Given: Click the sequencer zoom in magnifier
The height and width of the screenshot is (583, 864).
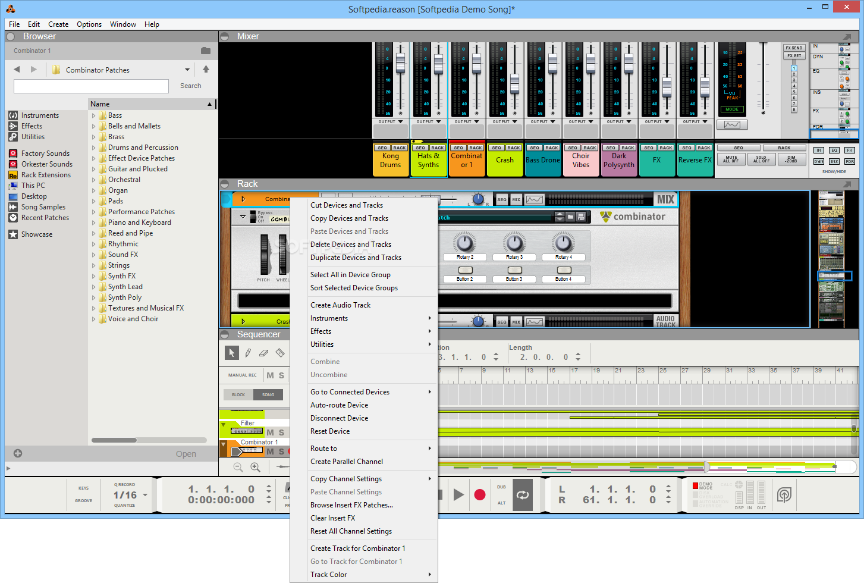Looking at the screenshot, I should coord(256,468).
